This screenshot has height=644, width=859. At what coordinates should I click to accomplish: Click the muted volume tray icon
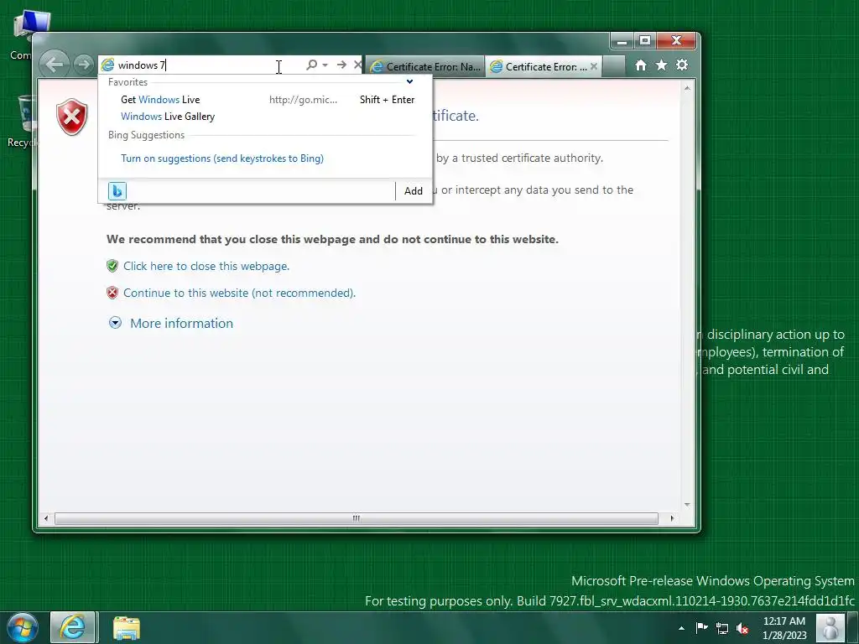[x=742, y=628]
